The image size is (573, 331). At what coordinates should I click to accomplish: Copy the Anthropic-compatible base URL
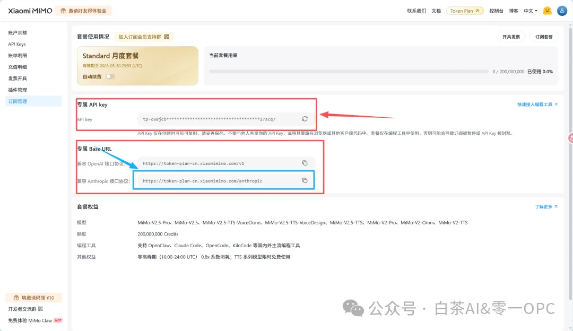tap(305, 180)
